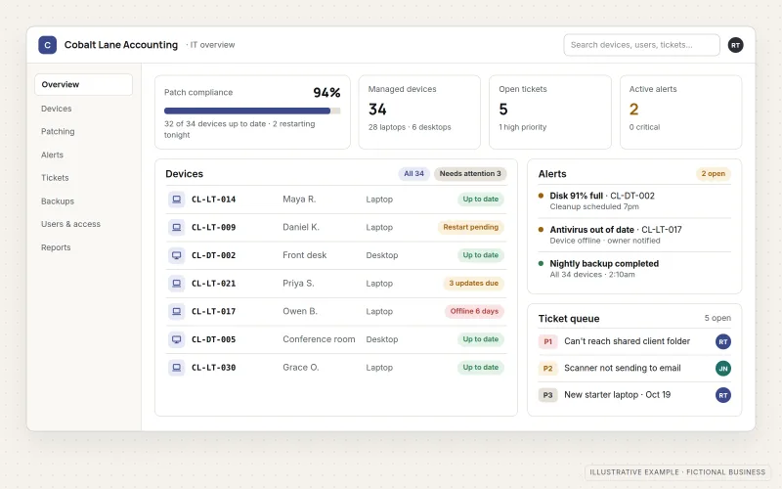The height and width of the screenshot is (489, 782).
Task: Open the Active alerts card
Action: click(680, 112)
